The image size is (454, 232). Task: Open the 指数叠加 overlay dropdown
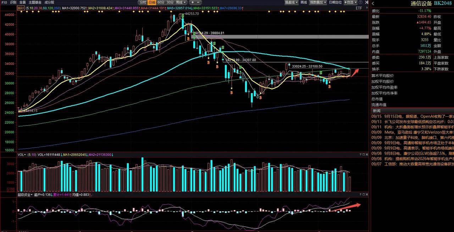tap(318, 2)
